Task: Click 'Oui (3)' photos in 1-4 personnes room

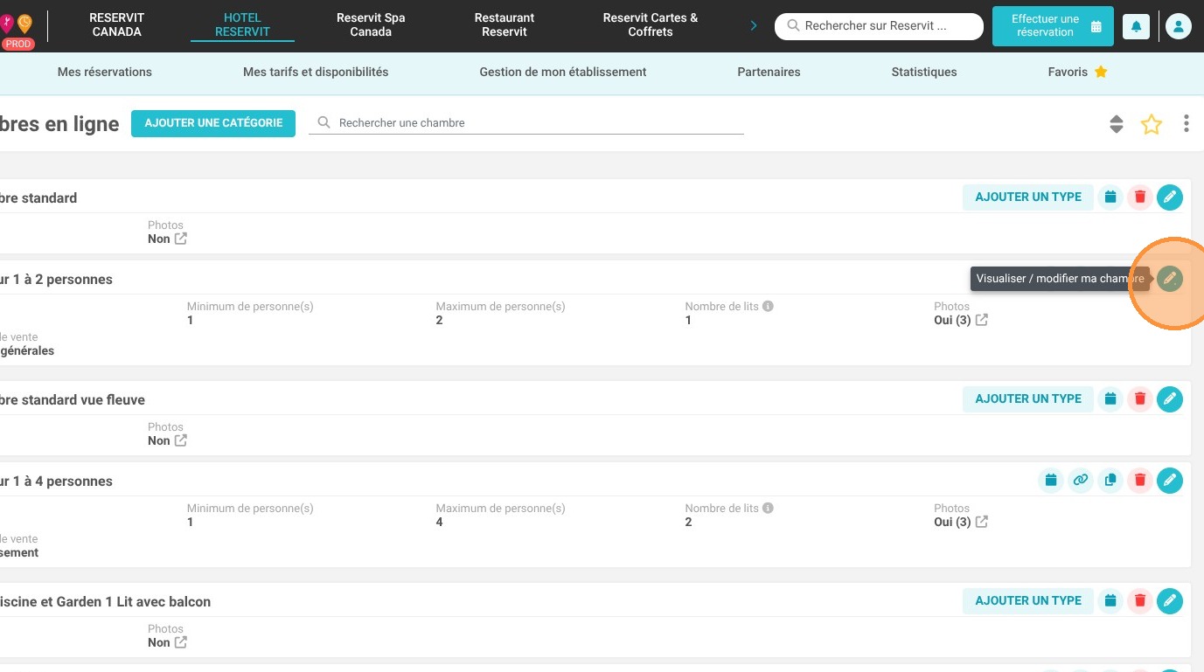Action: [952, 522]
